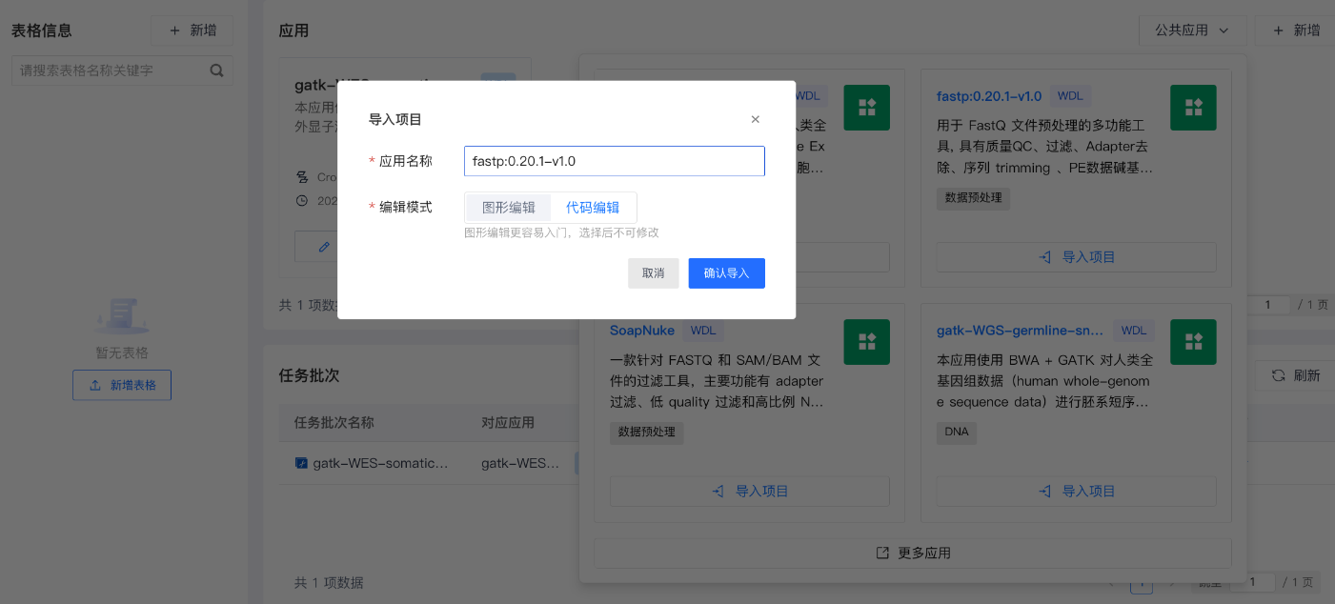Click 导入项目 under the gatk-WGS-germline card
The width and height of the screenshot is (1335, 604).
(1077, 492)
